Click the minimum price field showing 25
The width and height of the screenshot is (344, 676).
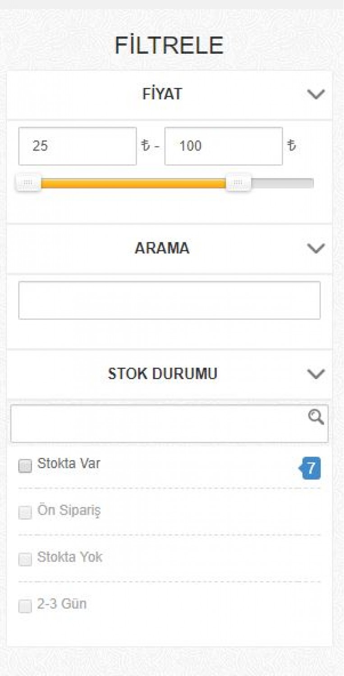[x=78, y=146]
